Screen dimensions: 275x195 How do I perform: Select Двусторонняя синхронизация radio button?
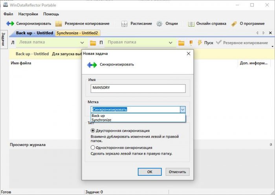coord(93,131)
